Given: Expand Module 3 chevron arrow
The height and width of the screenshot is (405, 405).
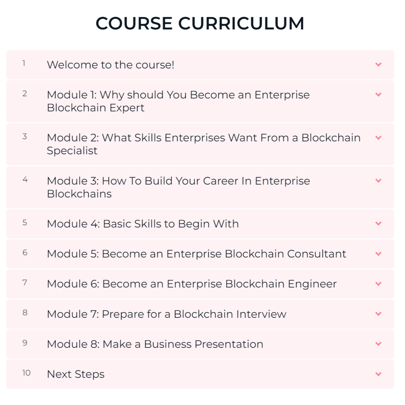Looking at the screenshot, I should [378, 181].
